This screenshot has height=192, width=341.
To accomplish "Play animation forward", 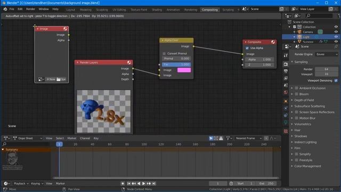I will tap(143, 183).
